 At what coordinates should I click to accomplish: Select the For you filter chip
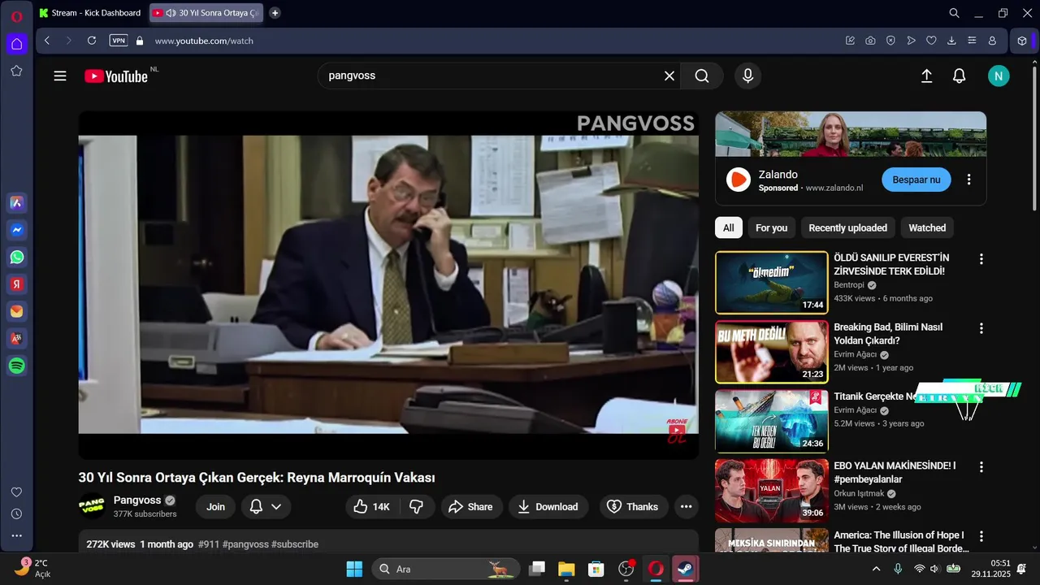point(771,227)
